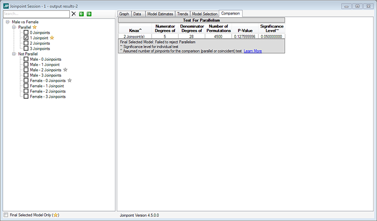The width and height of the screenshot is (377, 221).
Task: Open the Model Estimates tab
Action: pyautogui.click(x=159, y=14)
